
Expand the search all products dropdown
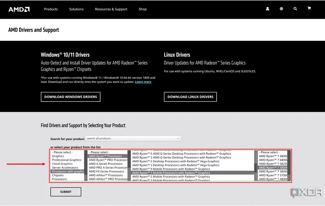point(133,139)
